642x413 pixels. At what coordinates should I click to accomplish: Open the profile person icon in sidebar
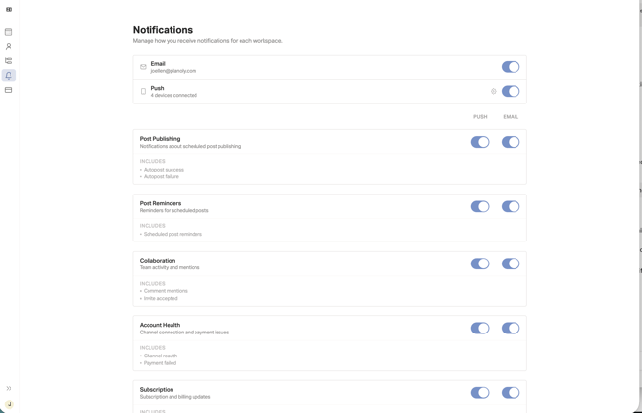9,47
